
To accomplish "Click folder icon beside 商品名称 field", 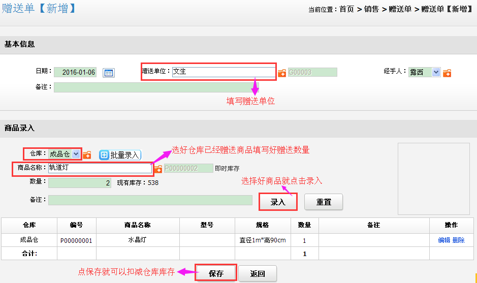I will (158, 169).
